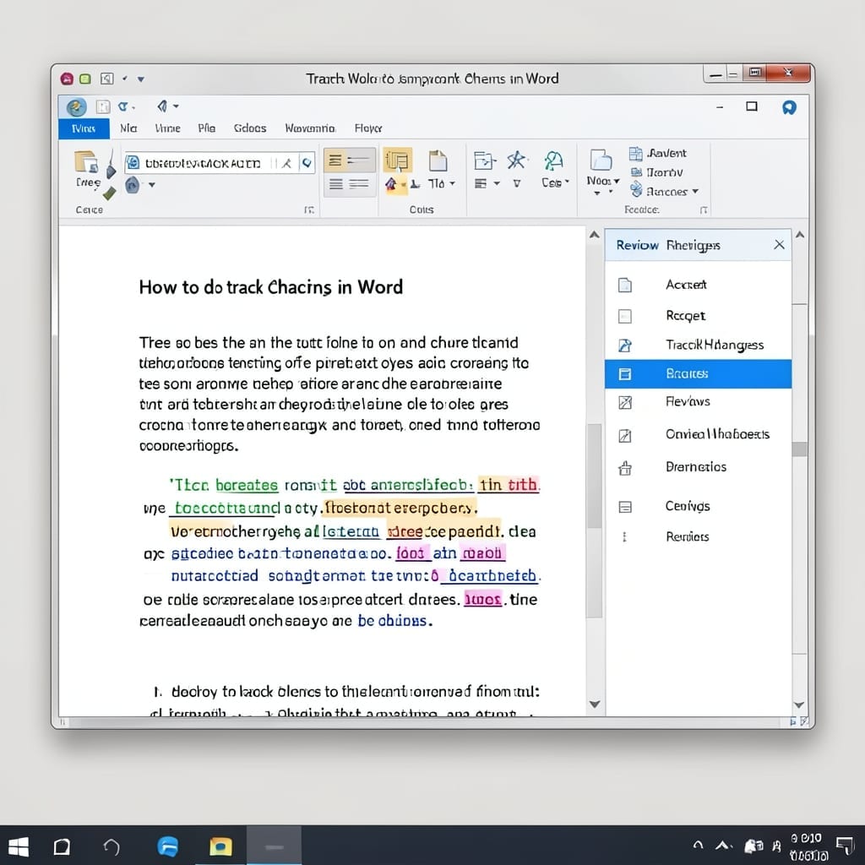The height and width of the screenshot is (865, 865).
Task: Open the 'Aencoes' ribbon dropdown
Action: pyautogui.click(x=664, y=191)
